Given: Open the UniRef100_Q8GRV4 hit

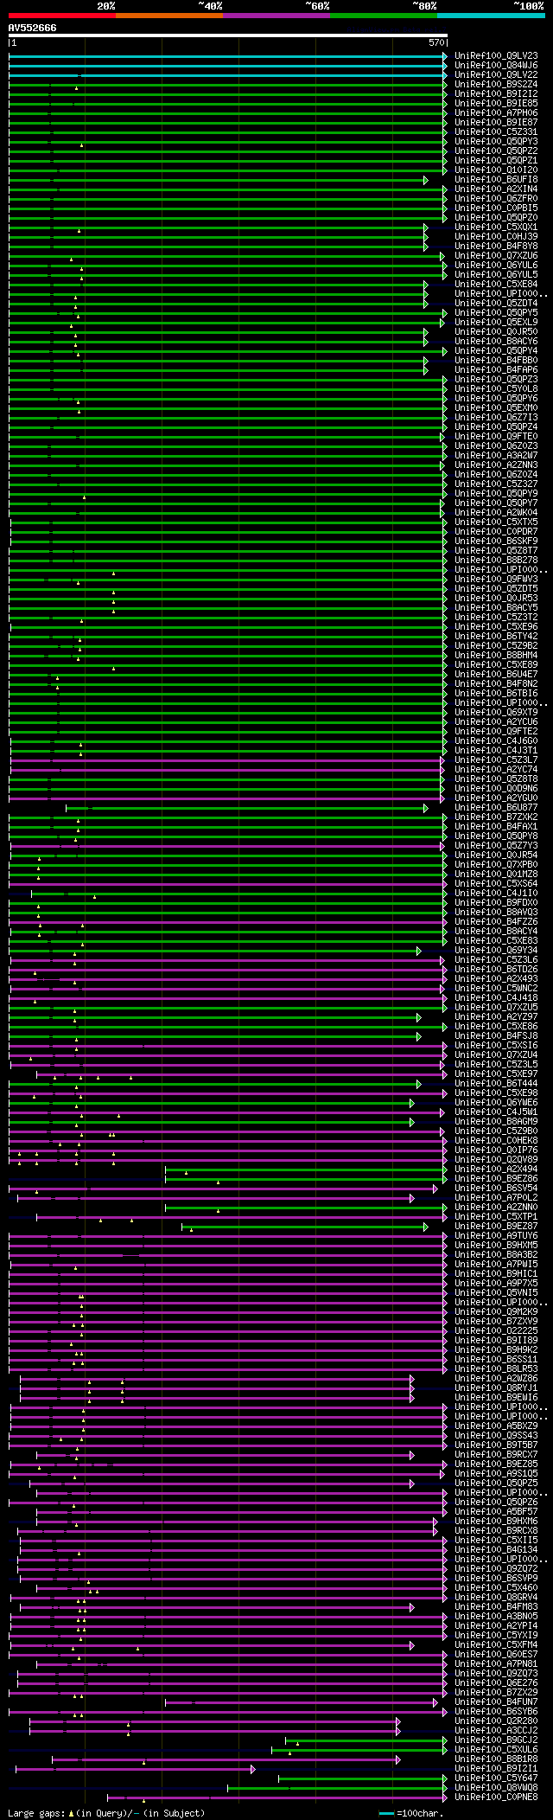Looking at the screenshot, I should pos(496,1597).
